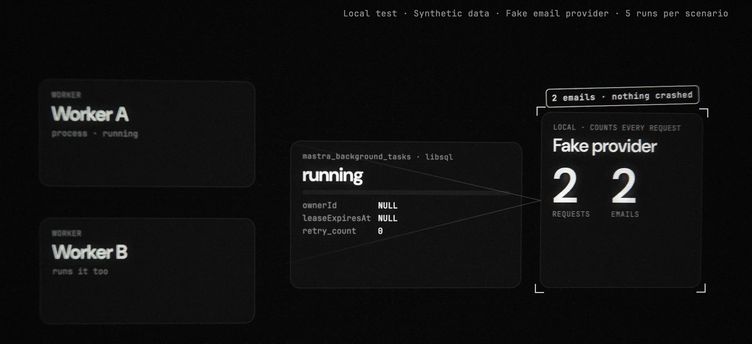The height and width of the screenshot is (344, 752).
Task: Click the 'EMAILS' counter label
Action: [625, 214]
